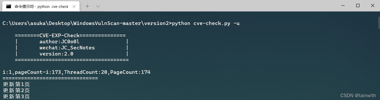Expand the new tab profile dropdown chevron
Screen dimensions: 380x100
(98, 6)
